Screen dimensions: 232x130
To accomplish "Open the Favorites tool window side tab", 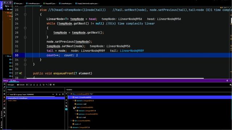I will 1,124.
